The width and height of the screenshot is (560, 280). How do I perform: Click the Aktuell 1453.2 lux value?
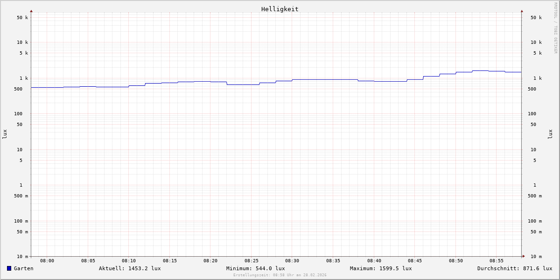coord(130,268)
